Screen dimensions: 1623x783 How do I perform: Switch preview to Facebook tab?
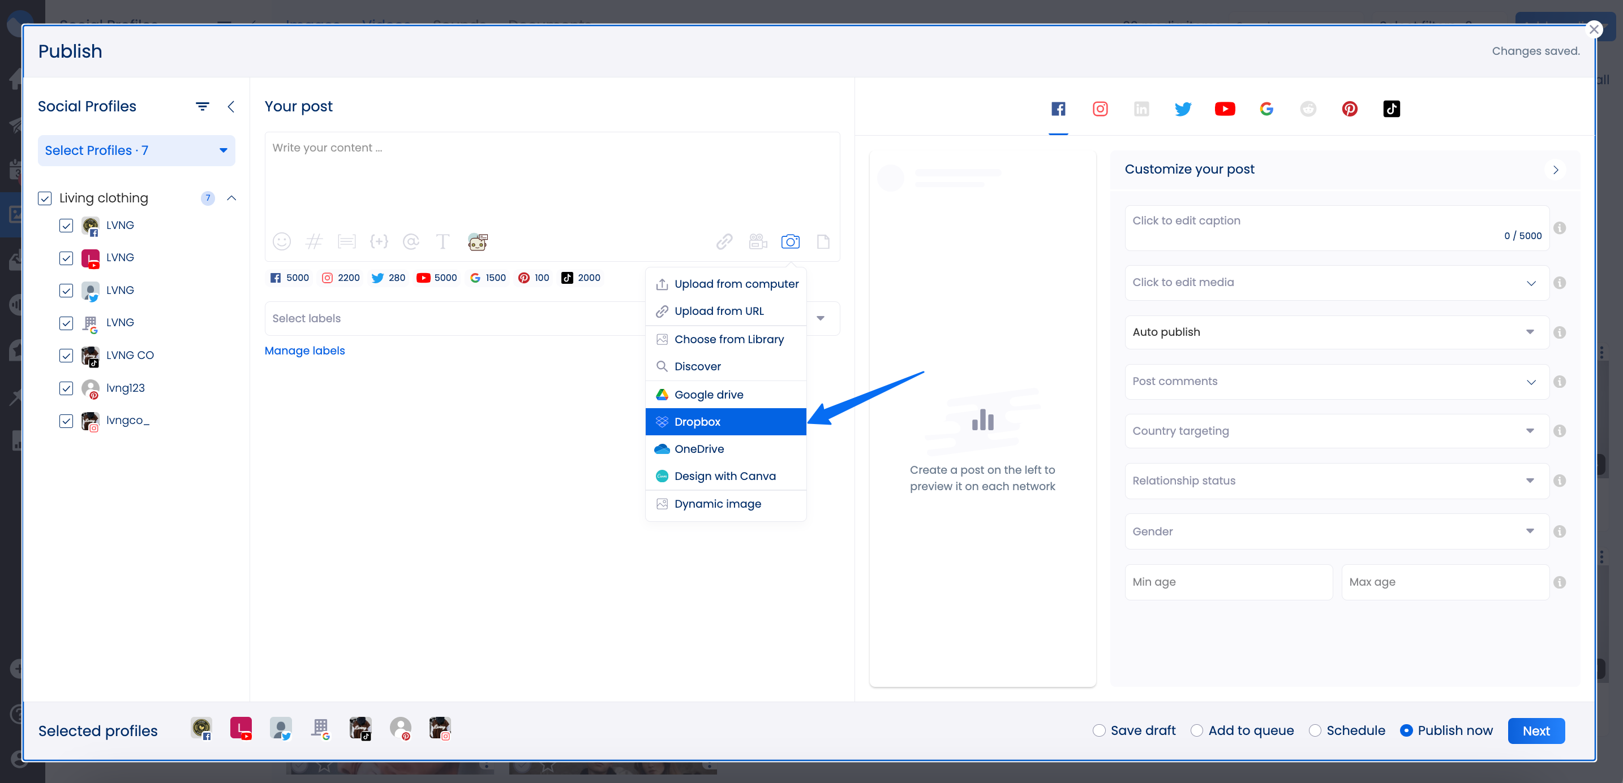pos(1058,109)
